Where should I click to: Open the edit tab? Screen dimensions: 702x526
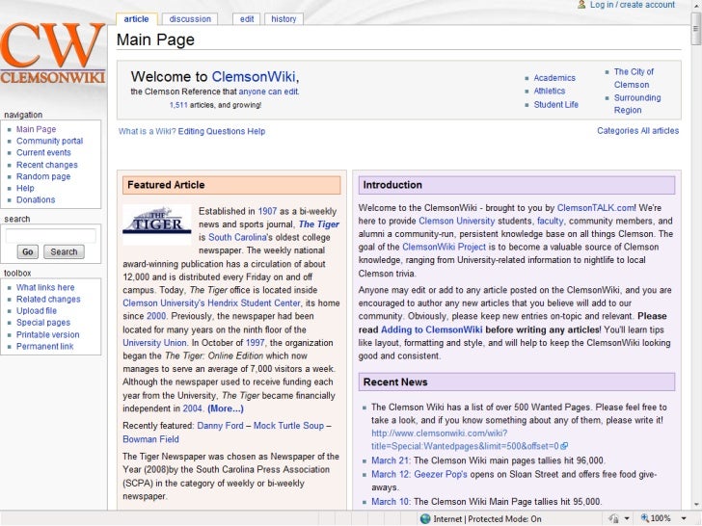click(x=246, y=19)
